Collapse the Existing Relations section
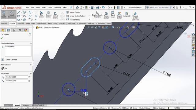 [x=31, y=43]
